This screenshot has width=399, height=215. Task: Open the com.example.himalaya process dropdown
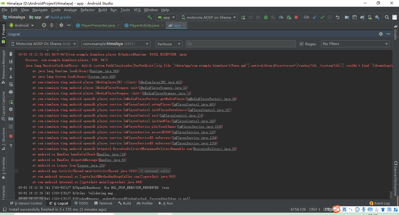coord(116,44)
